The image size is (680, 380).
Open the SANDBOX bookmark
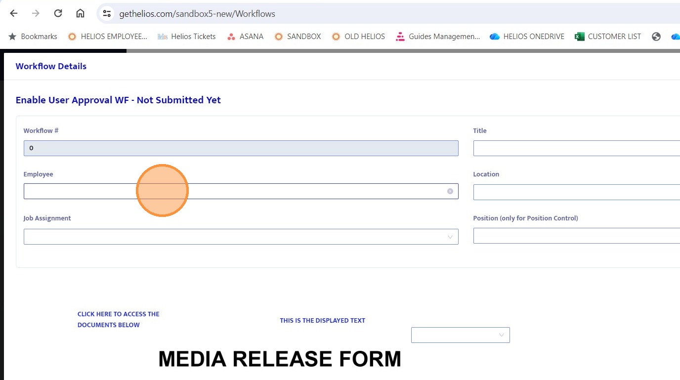298,36
